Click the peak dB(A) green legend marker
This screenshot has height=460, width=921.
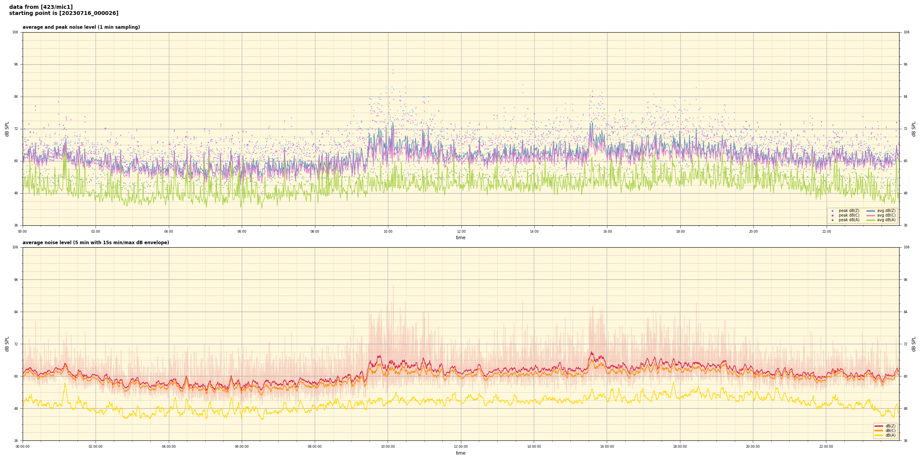[x=832, y=220]
